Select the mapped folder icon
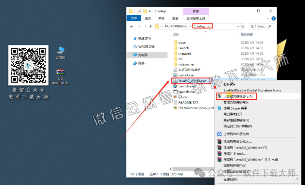Viewport: 305px width, 185px height. point(175,53)
